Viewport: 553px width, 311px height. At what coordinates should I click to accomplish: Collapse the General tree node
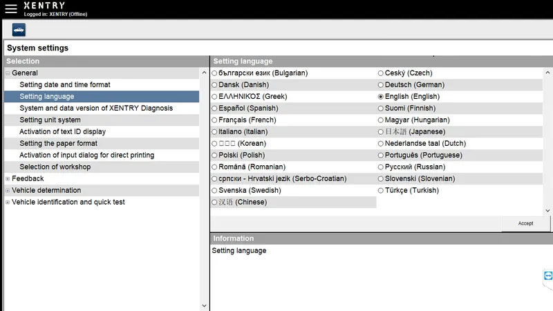[8, 73]
